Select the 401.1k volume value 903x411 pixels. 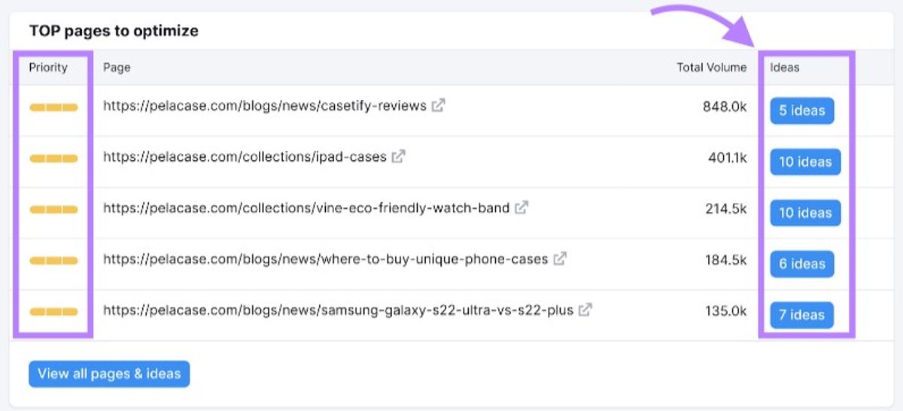[727, 157]
